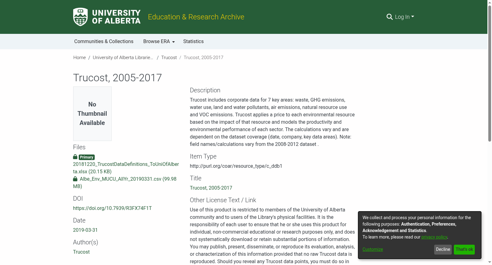
Task: Go to Education & Research Archive home
Action: point(196,17)
